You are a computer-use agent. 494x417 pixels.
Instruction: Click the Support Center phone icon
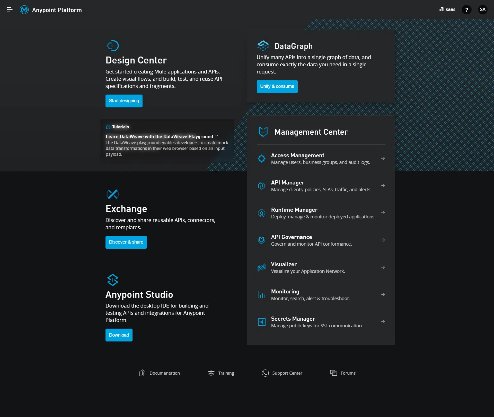pos(265,373)
